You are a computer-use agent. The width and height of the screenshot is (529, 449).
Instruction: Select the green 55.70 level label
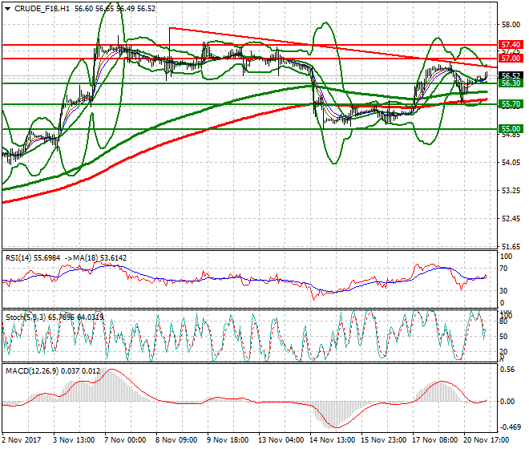point(510,104)
